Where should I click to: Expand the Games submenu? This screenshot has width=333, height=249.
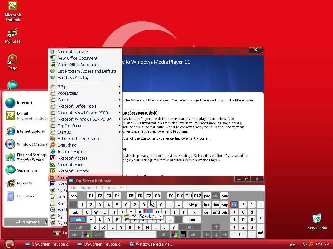[86, 100]
